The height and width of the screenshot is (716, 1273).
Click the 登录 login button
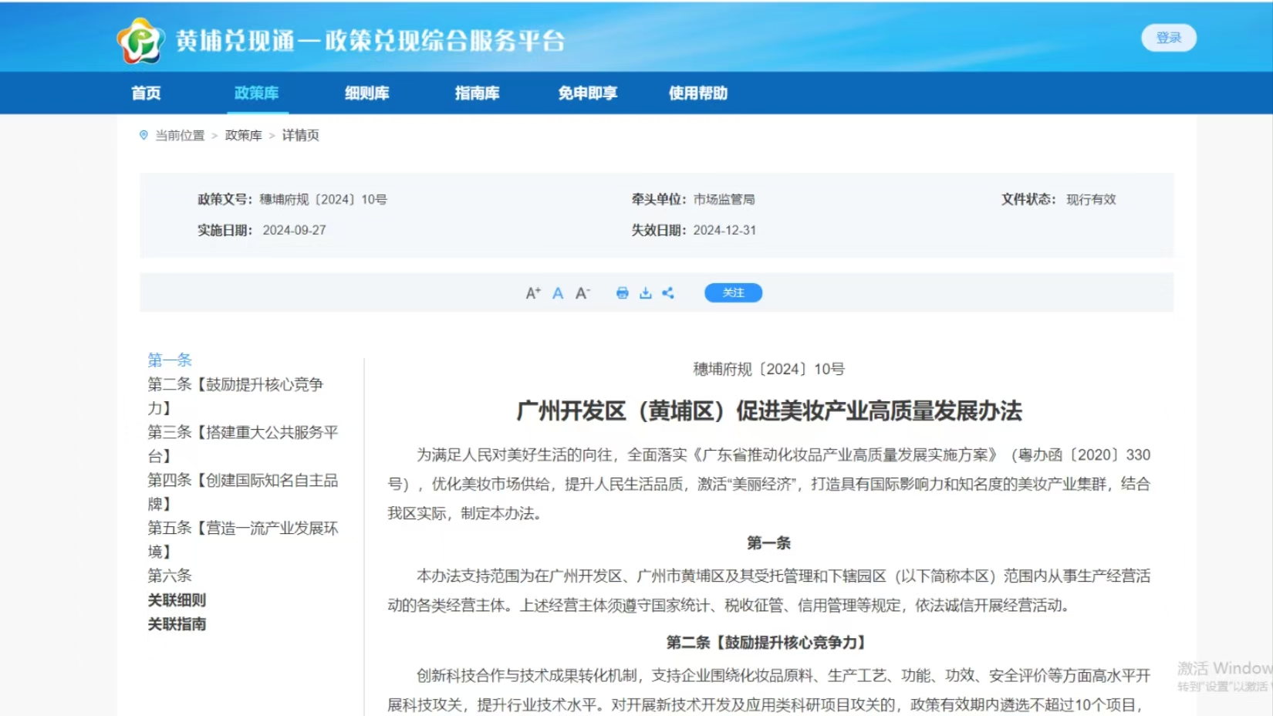(x=1168, y=38)
